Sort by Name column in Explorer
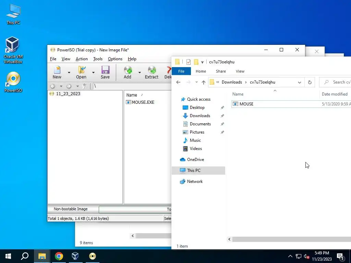This screenshot has height=263, width=351. (x=238, y=94)
